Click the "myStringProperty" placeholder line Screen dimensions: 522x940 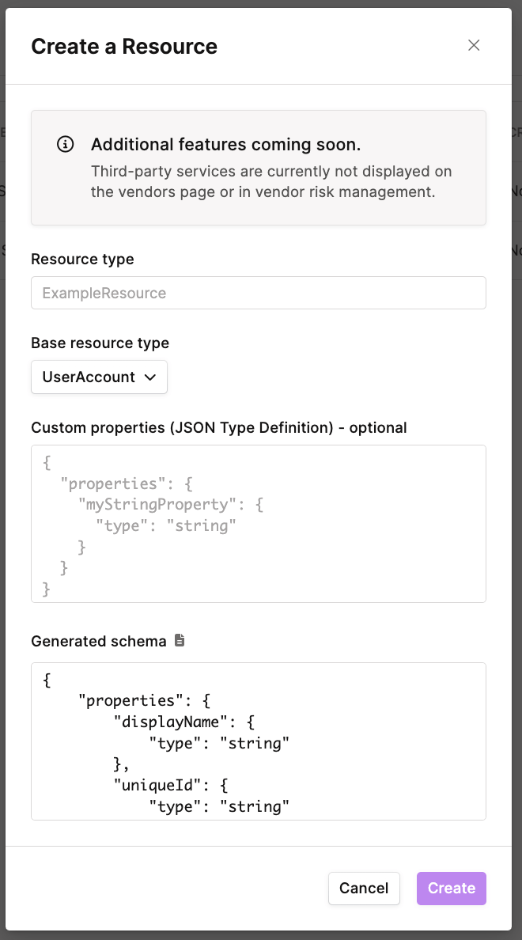[170, 503]
